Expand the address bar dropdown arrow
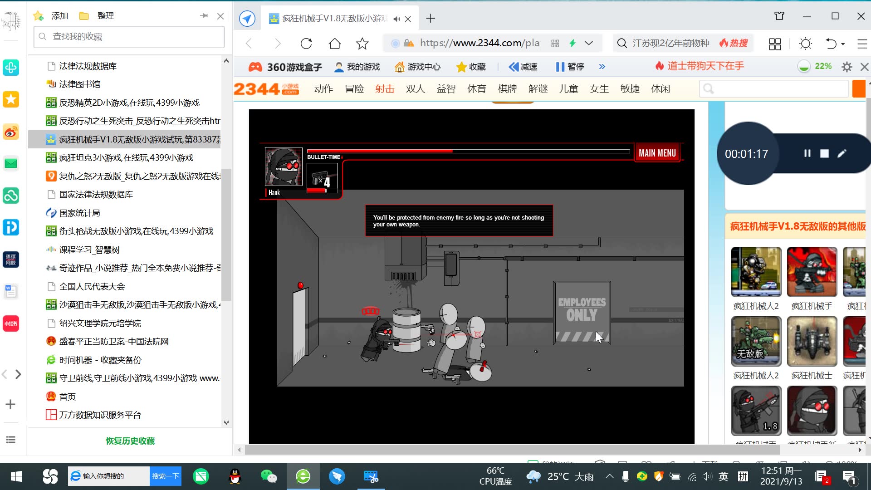This screenshot has width=871, height=490. 589,44
